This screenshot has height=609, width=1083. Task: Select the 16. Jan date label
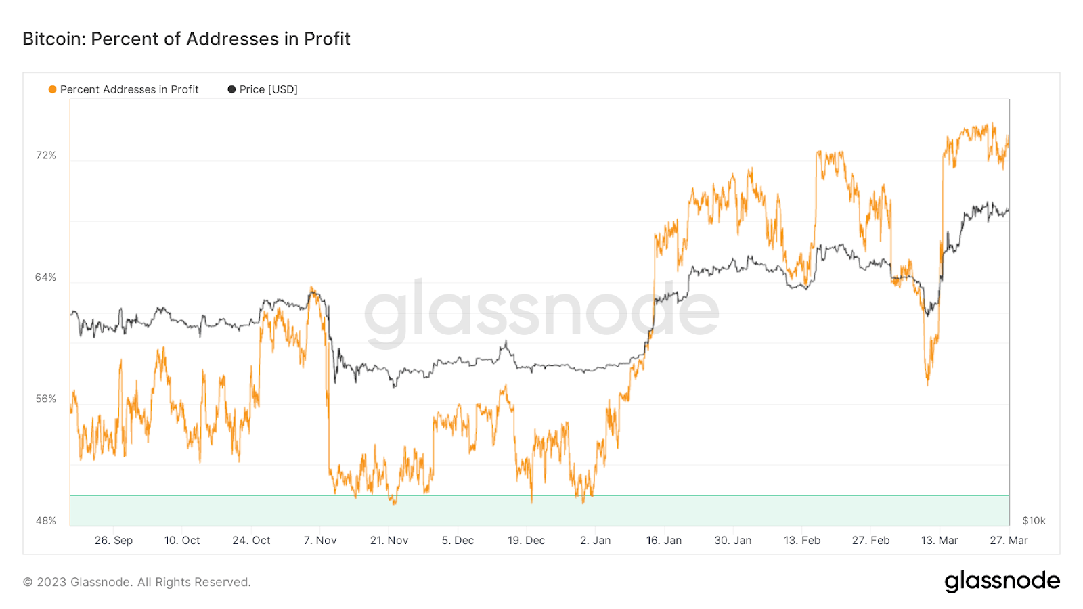tap(664, 541)
